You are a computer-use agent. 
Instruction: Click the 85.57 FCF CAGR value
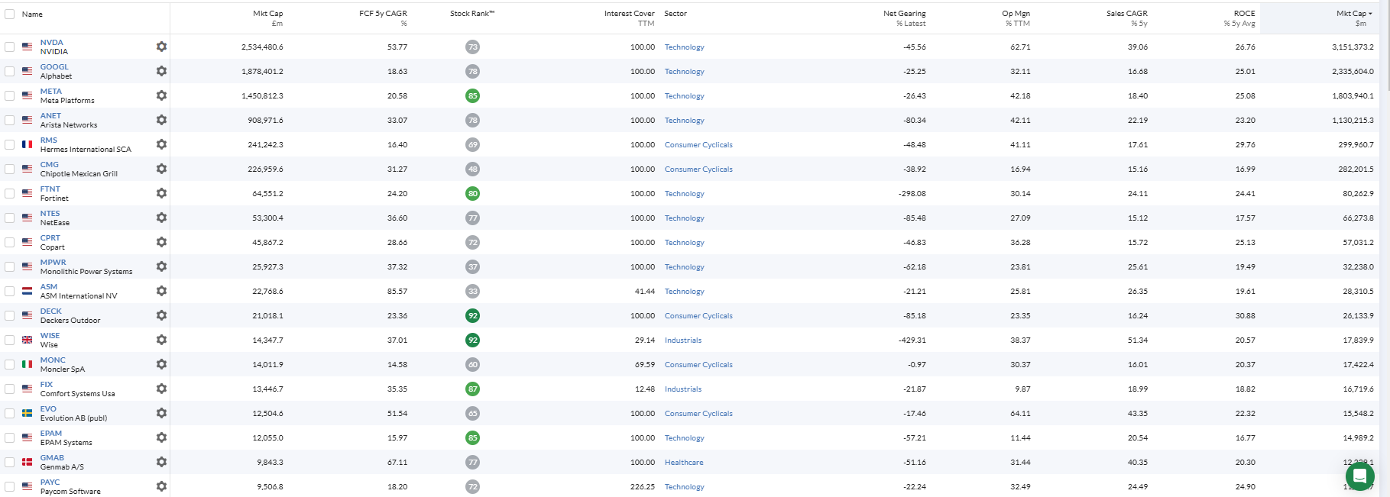coord(397,292)
